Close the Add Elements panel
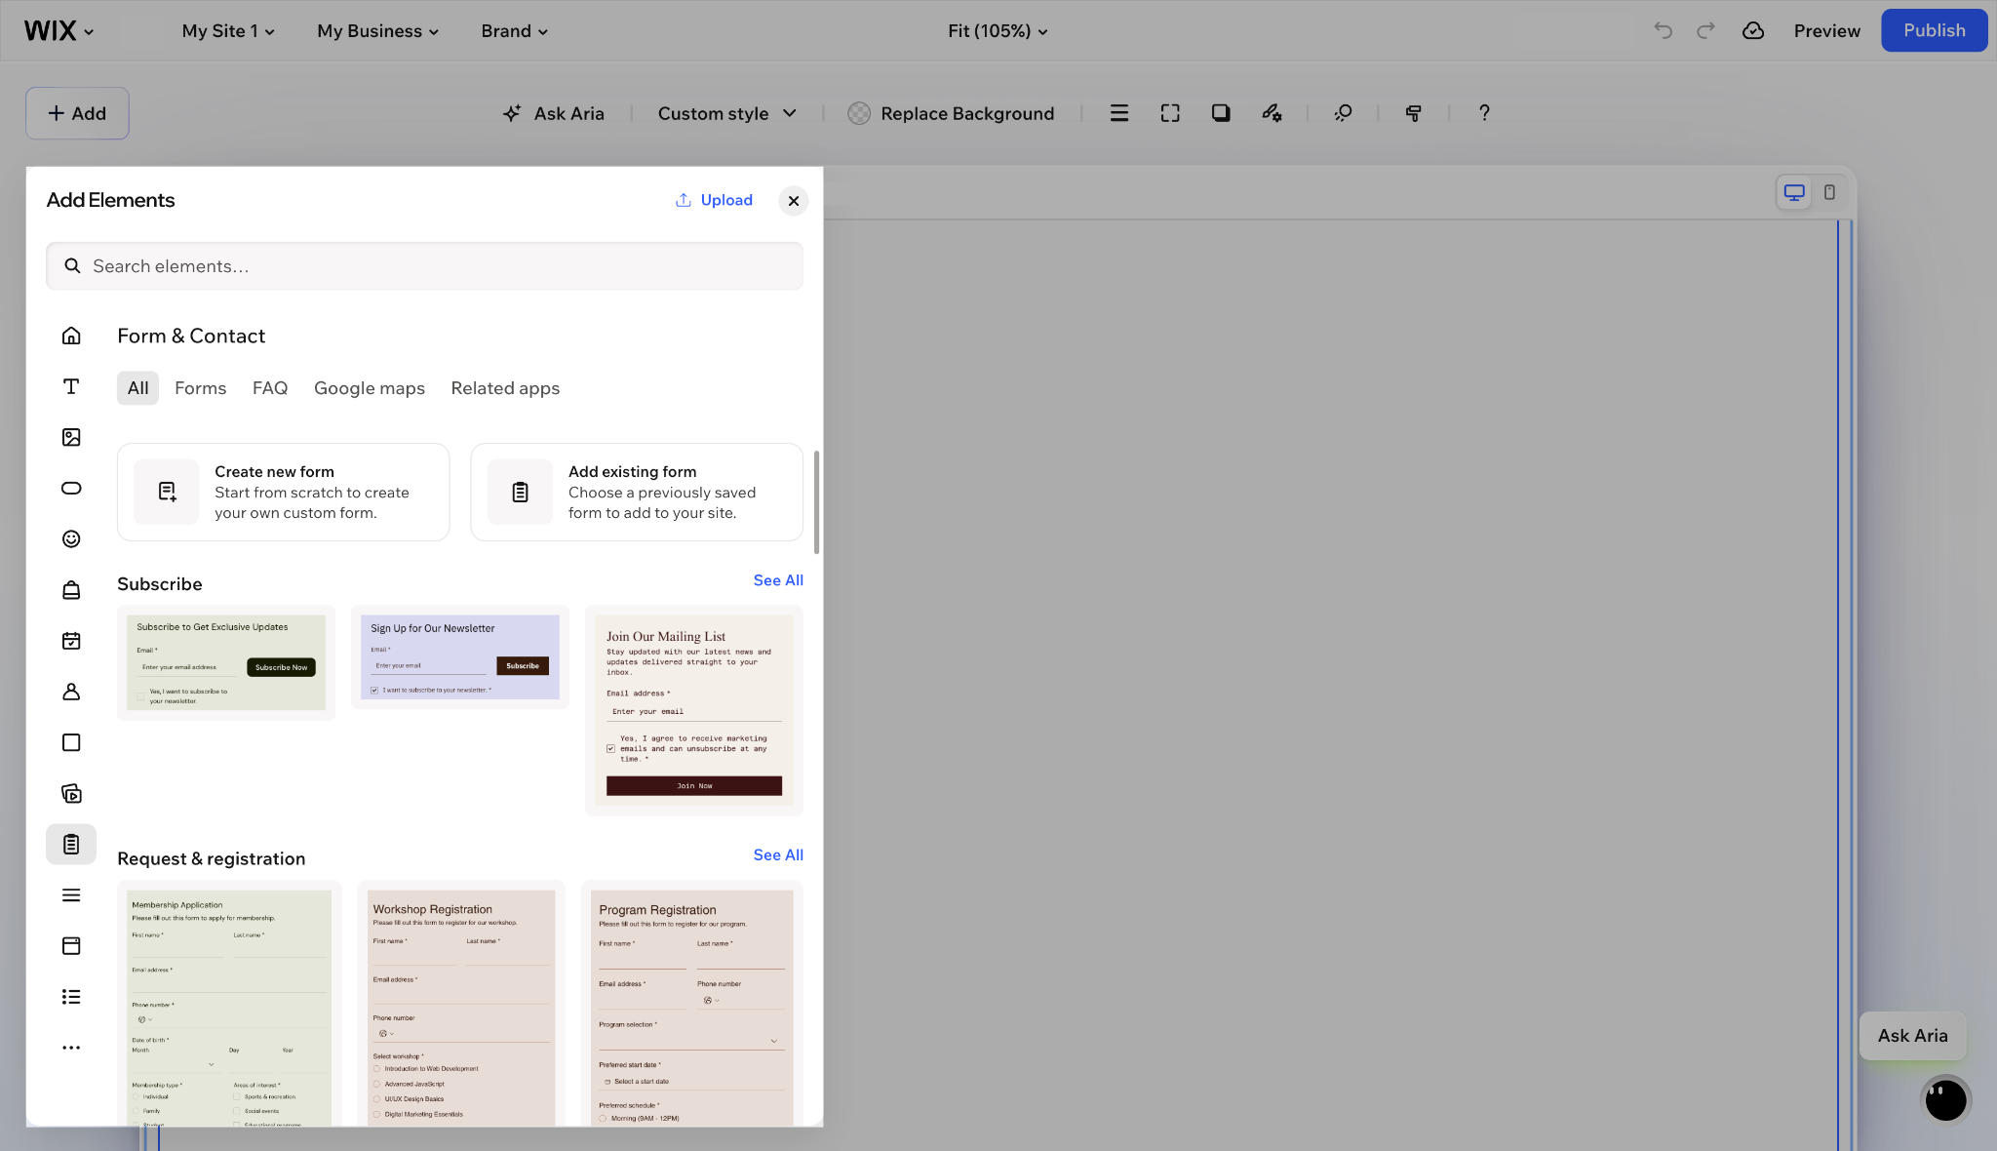 [x=794, y=201]
